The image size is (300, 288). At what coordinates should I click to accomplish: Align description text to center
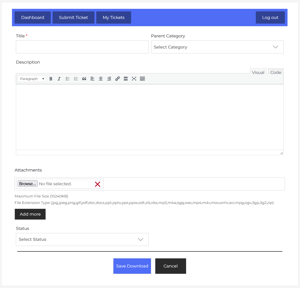coord(101,79)
